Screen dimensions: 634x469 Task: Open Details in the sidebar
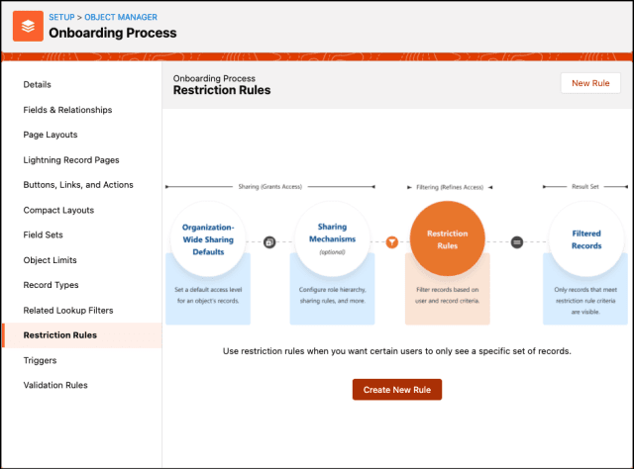coord(38,85)
